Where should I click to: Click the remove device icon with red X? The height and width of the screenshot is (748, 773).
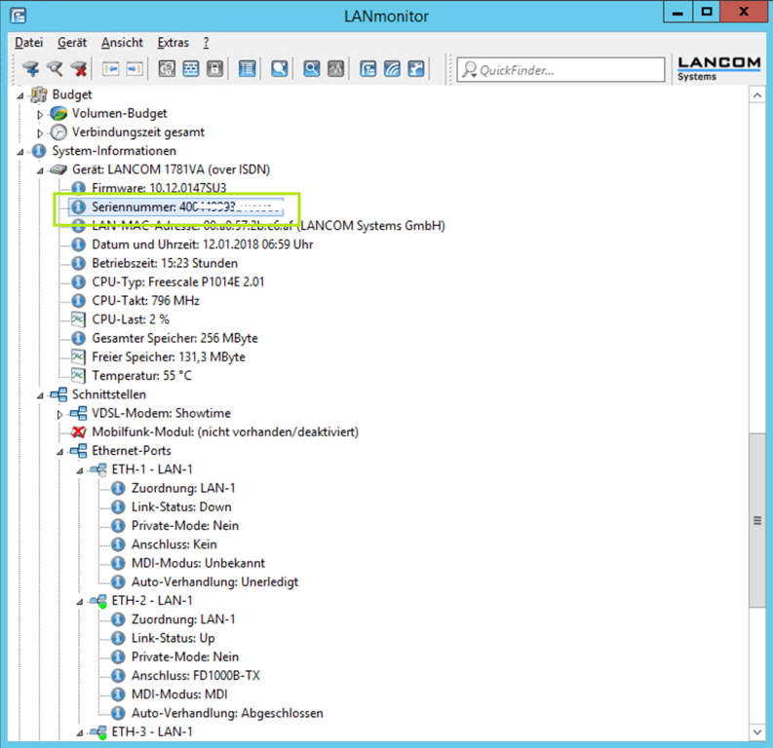[79, 69]
